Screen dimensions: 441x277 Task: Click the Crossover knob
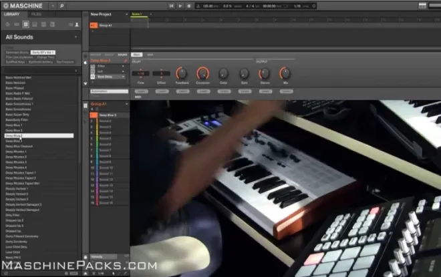[x=202, y=73]
